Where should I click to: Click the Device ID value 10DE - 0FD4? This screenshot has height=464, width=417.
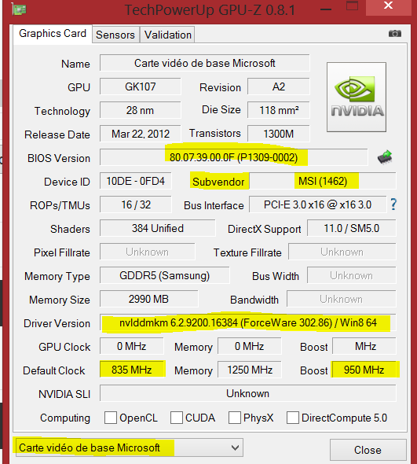pyautogui.click(x=135, y=181)
